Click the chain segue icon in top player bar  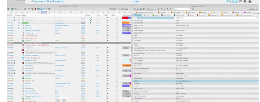tap(240, 1)
